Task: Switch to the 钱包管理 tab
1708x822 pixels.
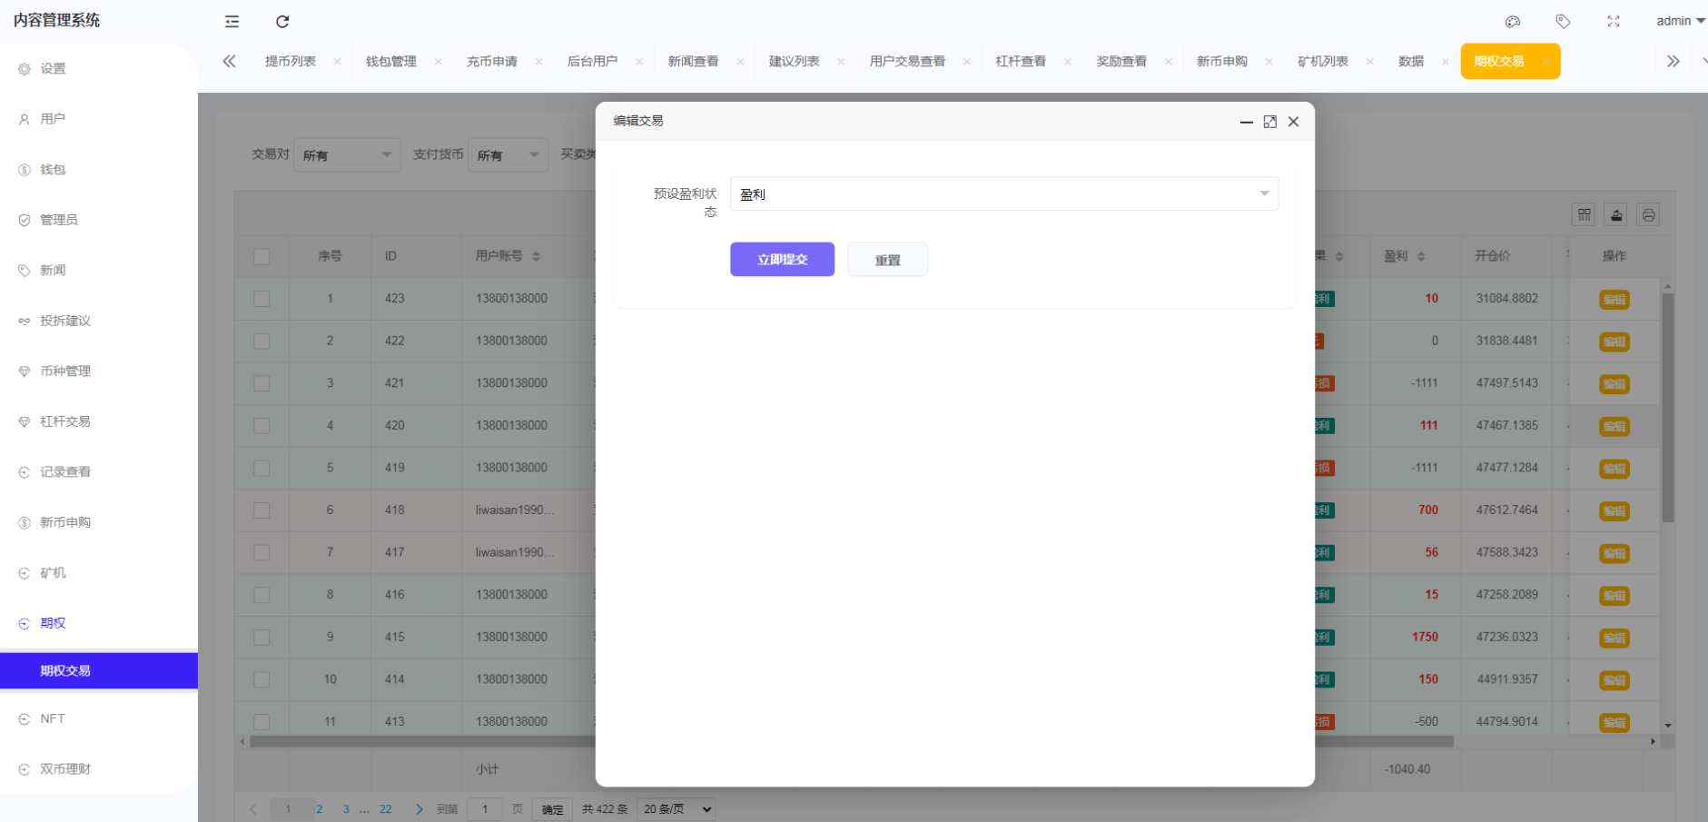Action: (x=392, y=61)
